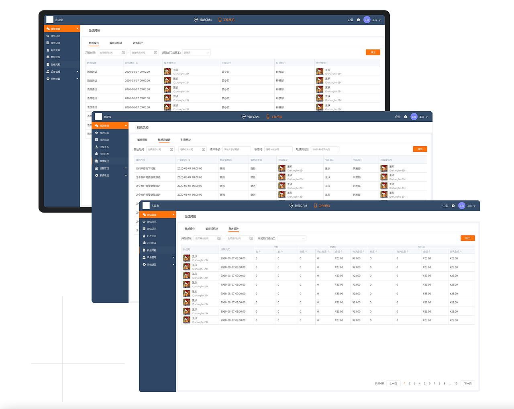The width and height of the screenshot is (514, 409).
Task: Expand 系统设置 in 财务统计 window sidebar
Action: point(173,265)
